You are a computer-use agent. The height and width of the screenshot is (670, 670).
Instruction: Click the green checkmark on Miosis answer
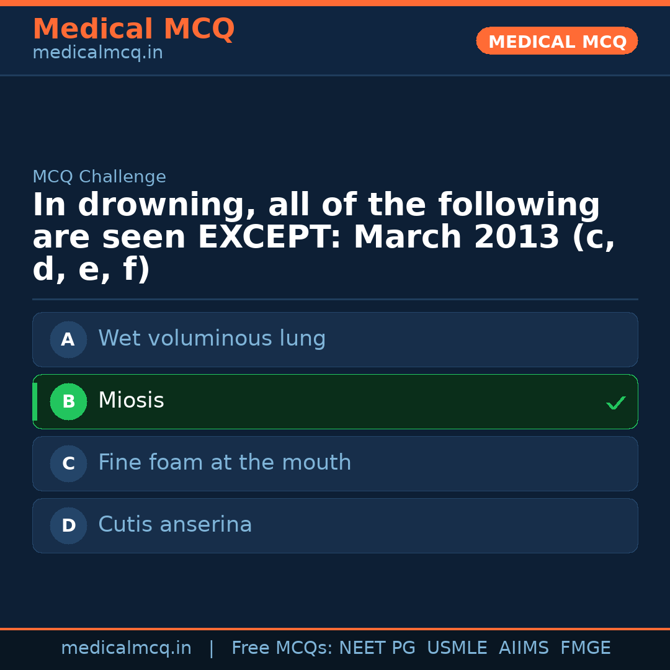click(616, 403)
